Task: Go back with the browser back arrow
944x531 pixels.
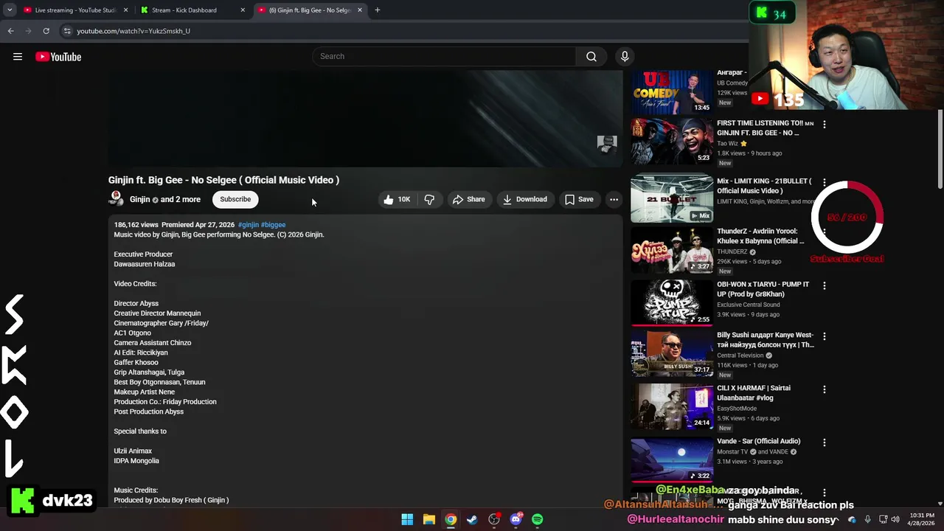Action: (x=10, y=31)
